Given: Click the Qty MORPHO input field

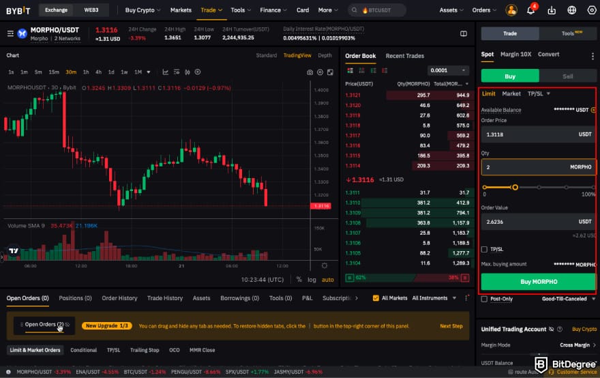Looking at the screenshot, I should pos(539,167).
